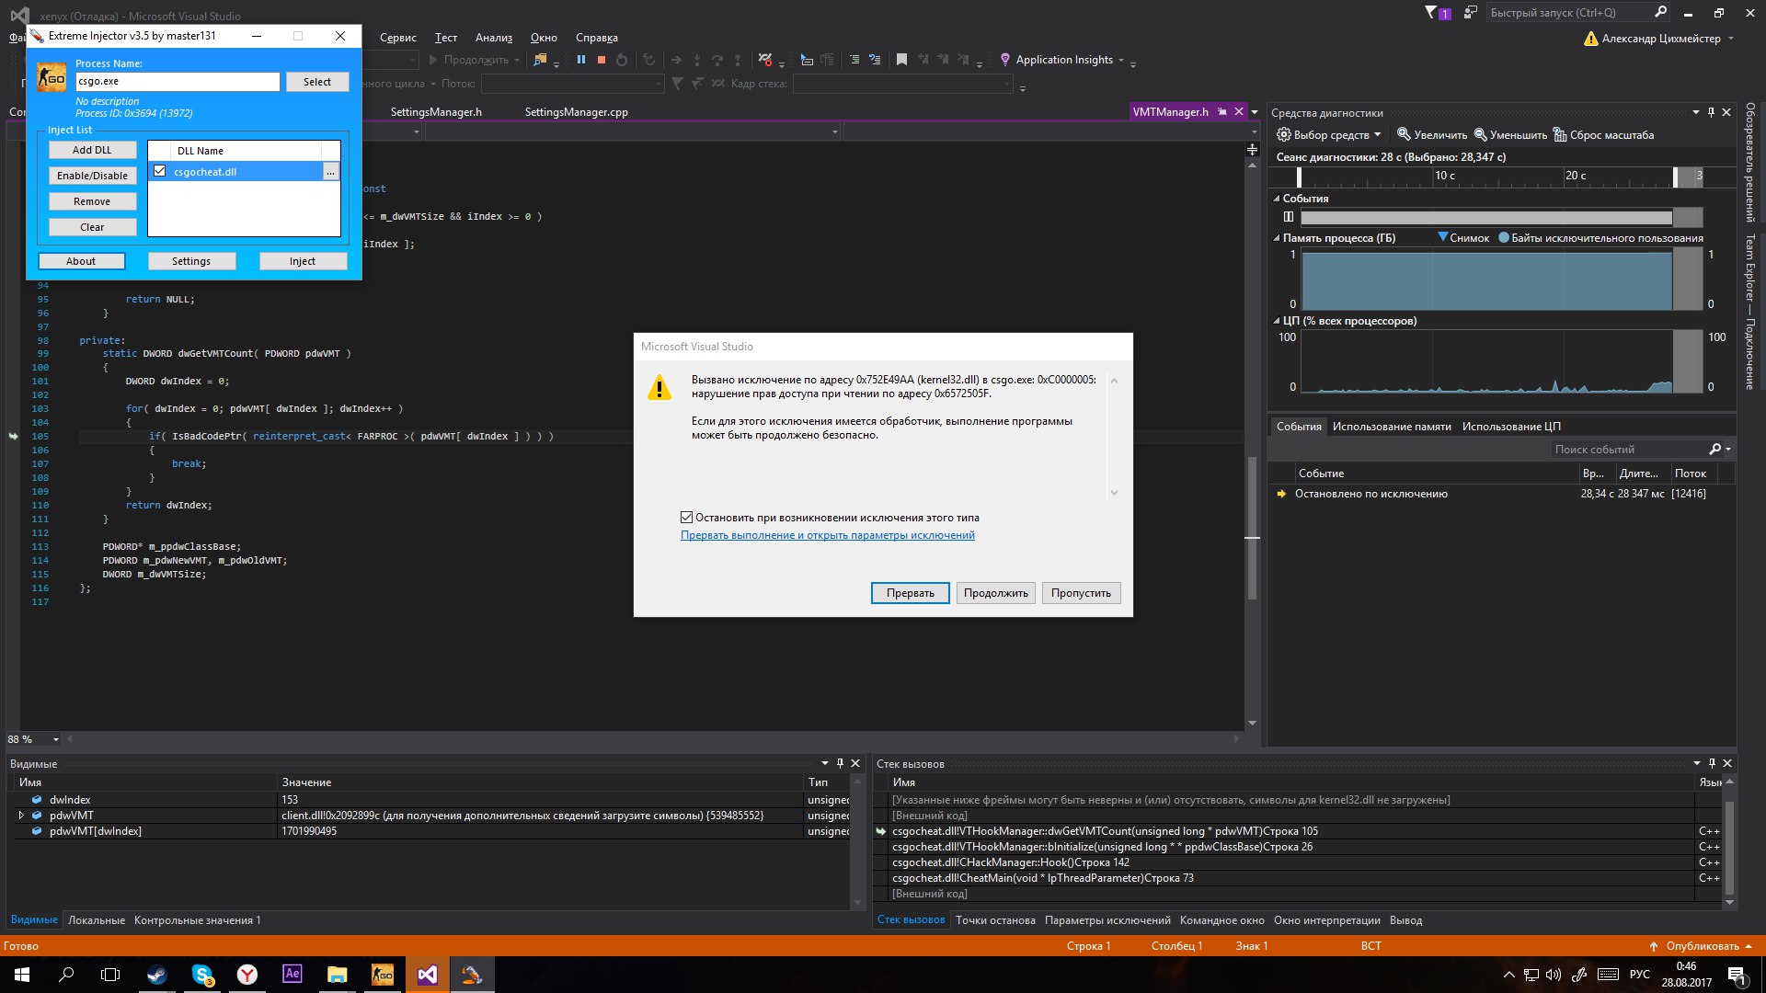Open the Анализ menu
The width and height of the screenshot is (1766, 993).
(x=493, y=38)
